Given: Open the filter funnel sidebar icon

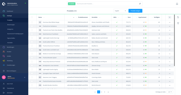Looking at the screenshot, I should [x=178, y=23].
